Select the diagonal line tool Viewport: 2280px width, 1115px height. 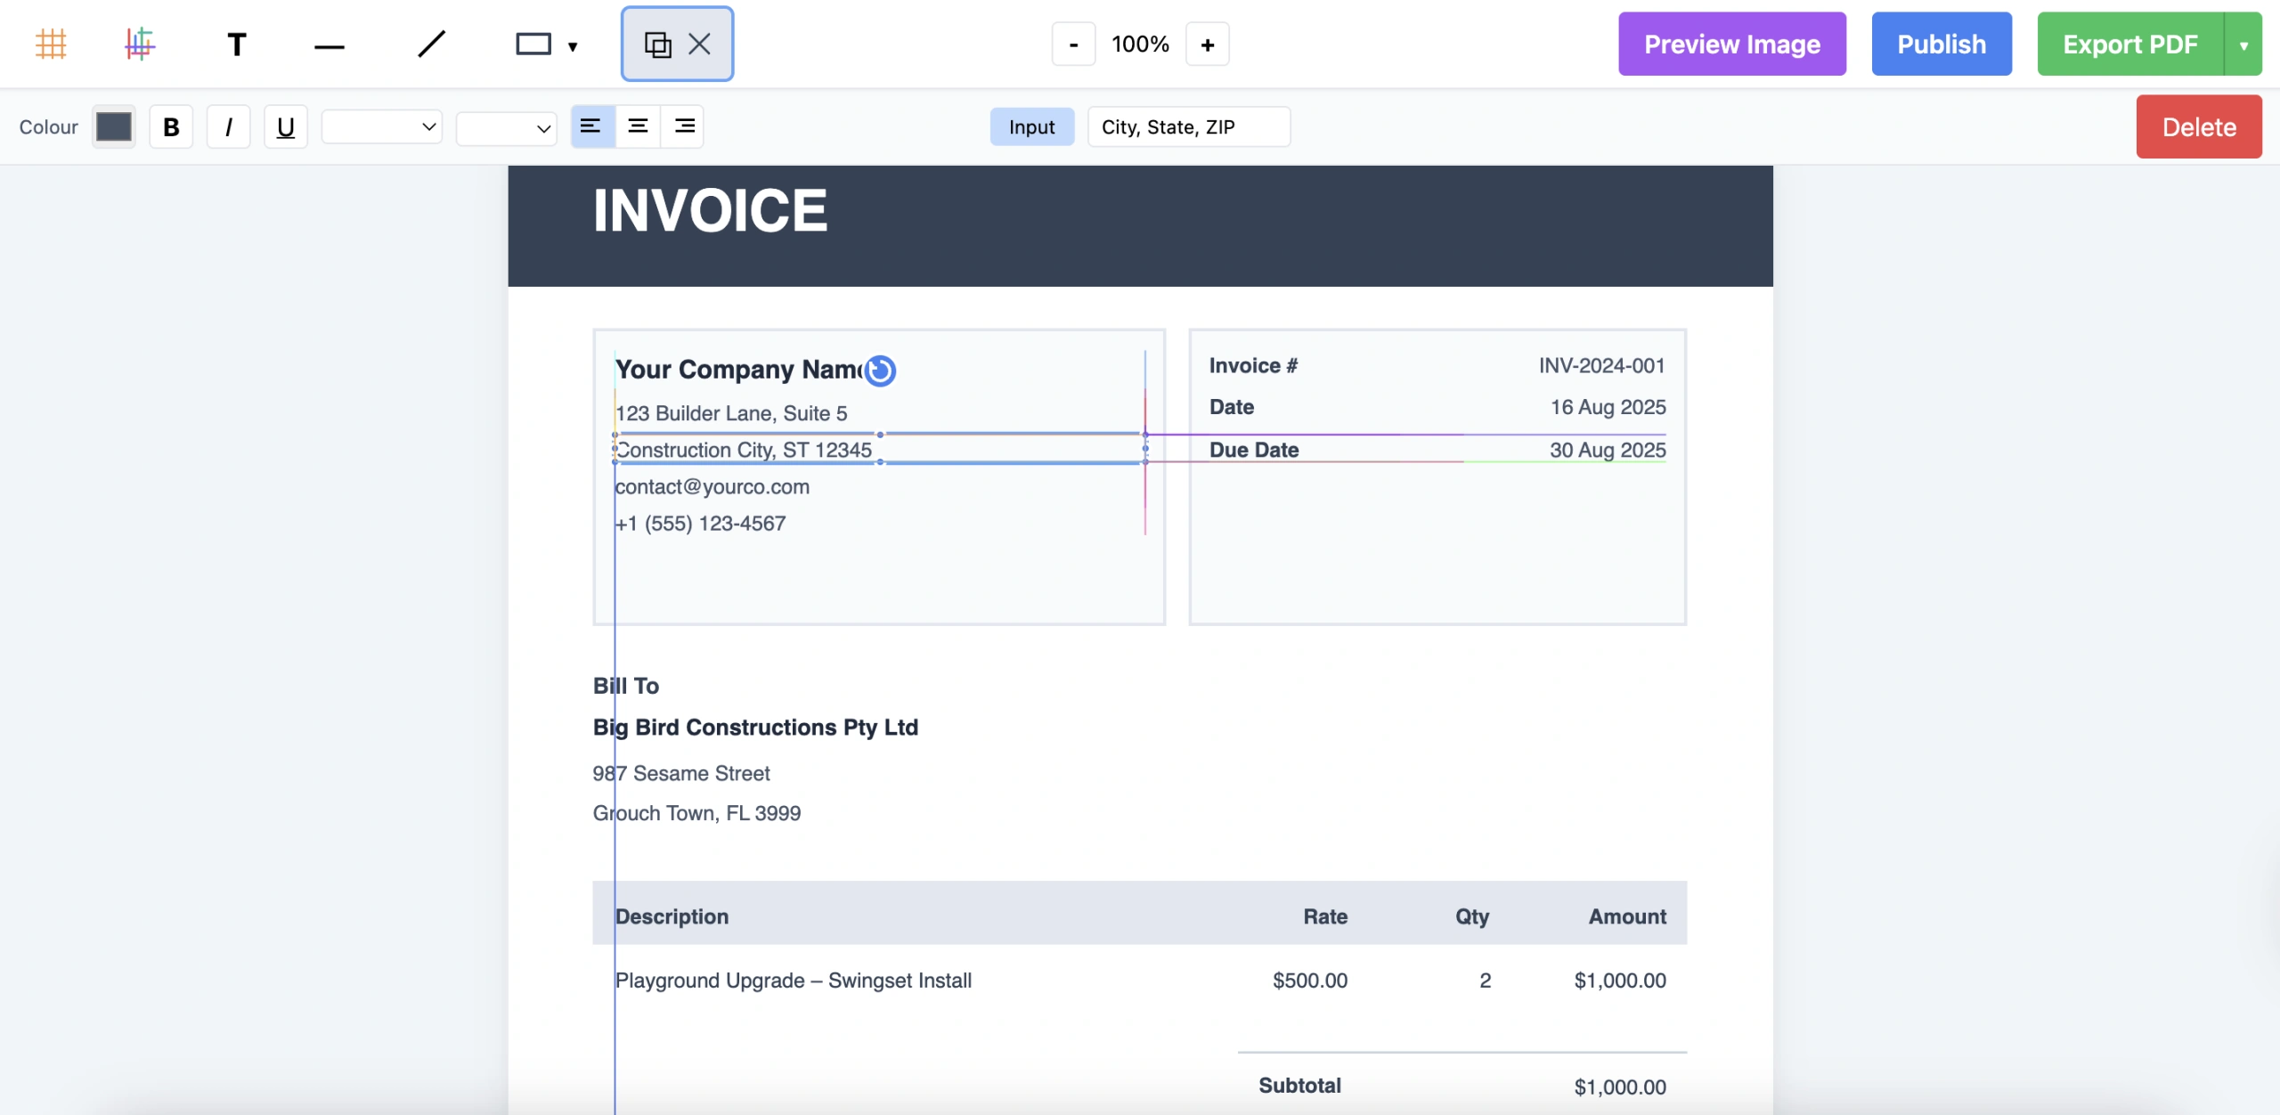click(432, 44)
